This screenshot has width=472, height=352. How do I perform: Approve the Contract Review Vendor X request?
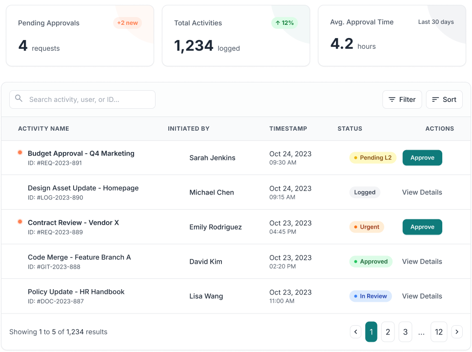pyautogui.click(x=422, y=227)
